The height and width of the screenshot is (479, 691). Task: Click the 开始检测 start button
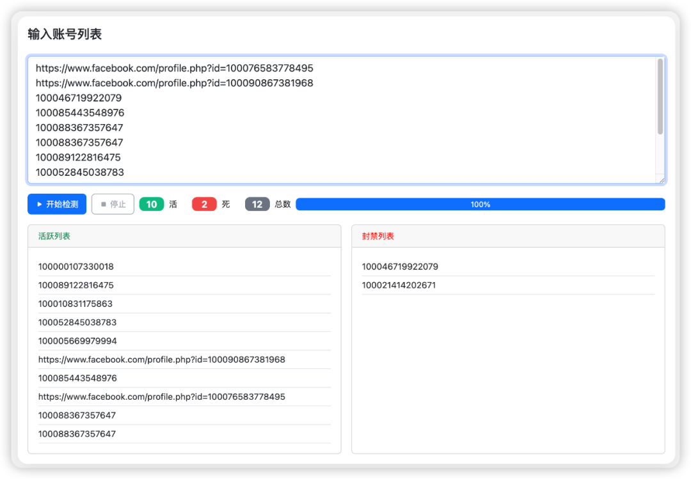57,204
